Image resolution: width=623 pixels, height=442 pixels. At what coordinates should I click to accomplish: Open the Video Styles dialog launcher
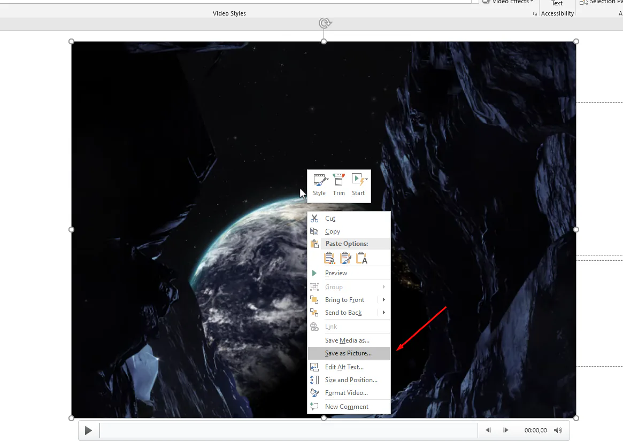[x=535, y=13]
